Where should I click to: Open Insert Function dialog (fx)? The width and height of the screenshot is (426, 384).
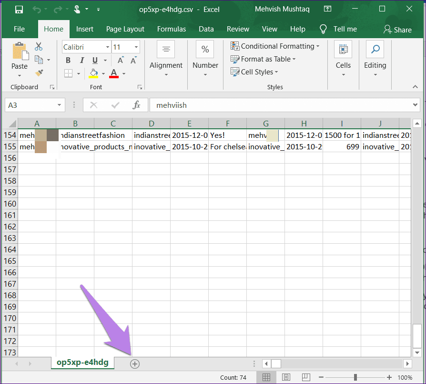[x=136, y=105]
